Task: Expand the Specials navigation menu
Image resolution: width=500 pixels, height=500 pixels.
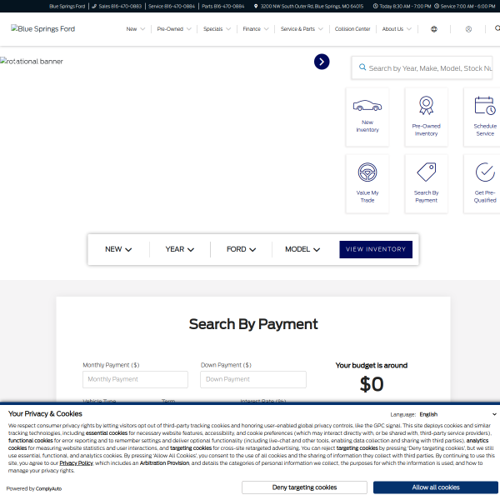Action: pyautogui.click(x=217, y=29)
